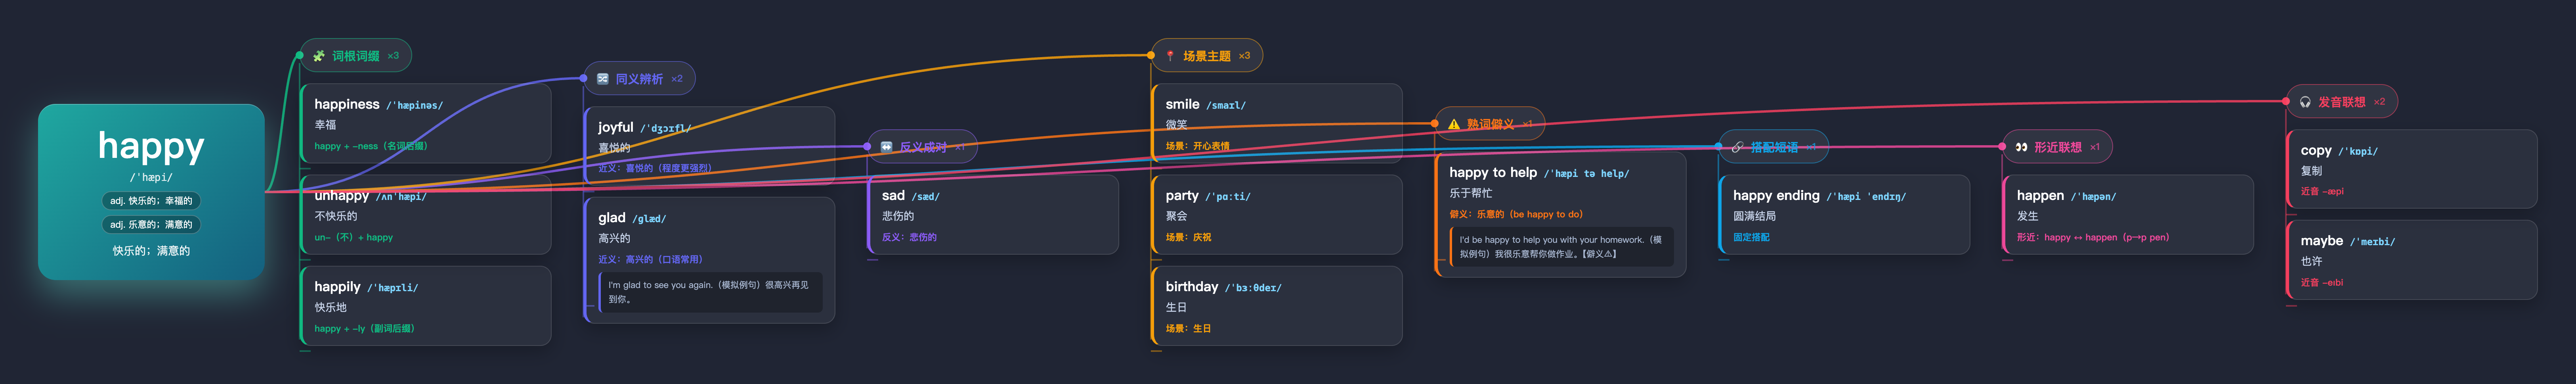Open the "happiness" word card title
The image size is (2576, 384).
coord(347,104)
